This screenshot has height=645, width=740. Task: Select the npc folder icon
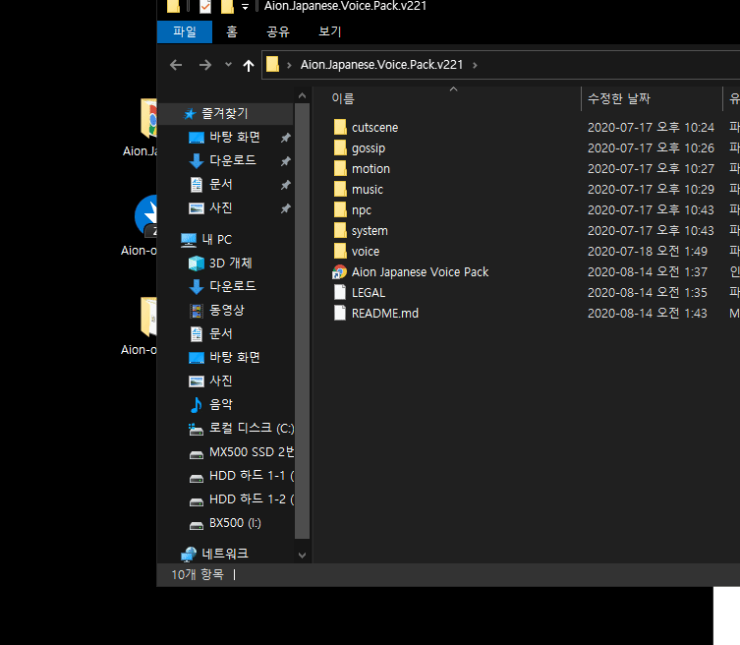coord(340,210)
